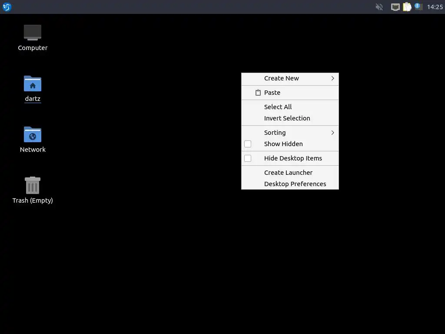Click the Network label text

click(x=33, y=150)
